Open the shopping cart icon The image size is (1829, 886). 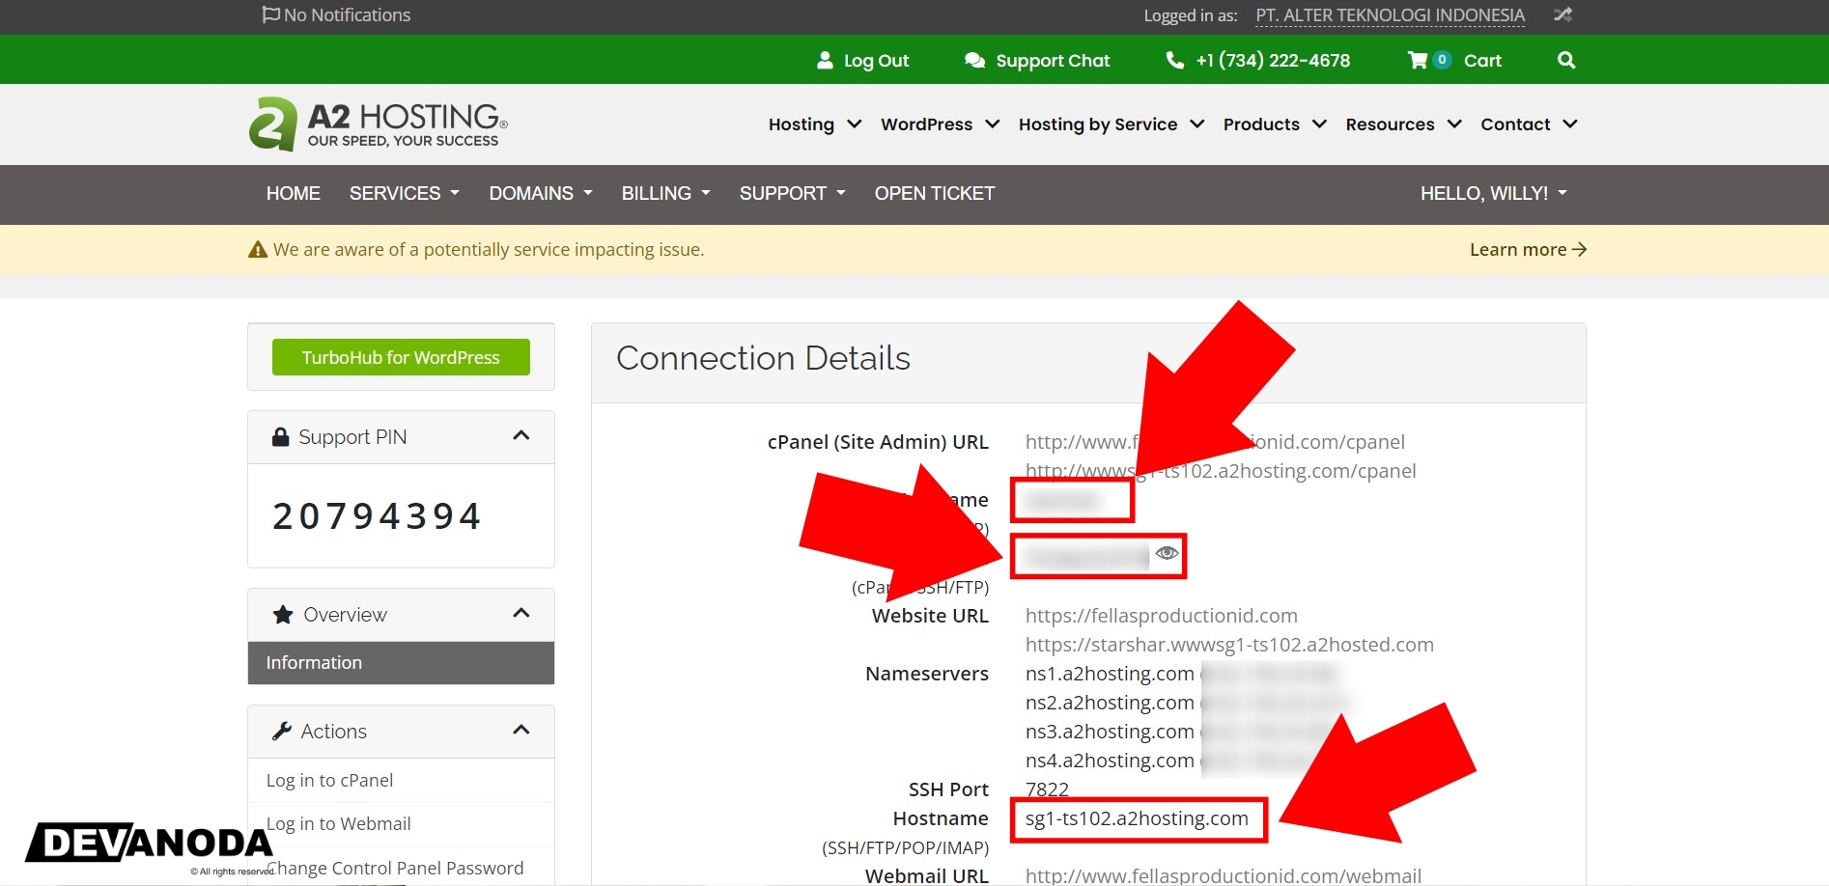1417,60
